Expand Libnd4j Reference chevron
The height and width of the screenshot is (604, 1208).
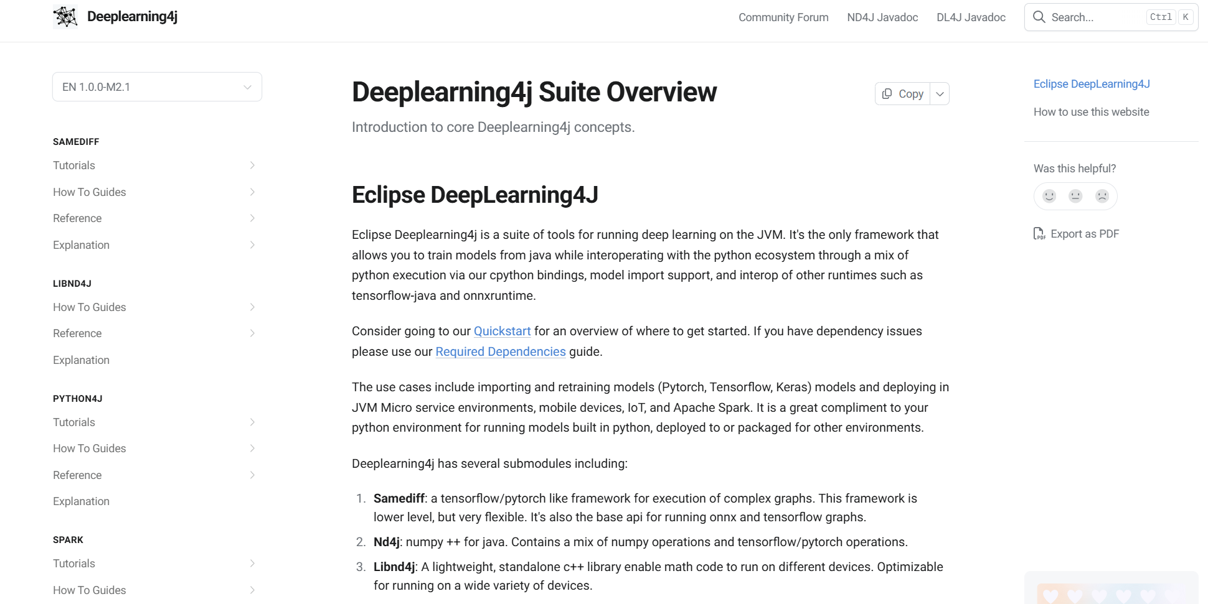point(252,333)
